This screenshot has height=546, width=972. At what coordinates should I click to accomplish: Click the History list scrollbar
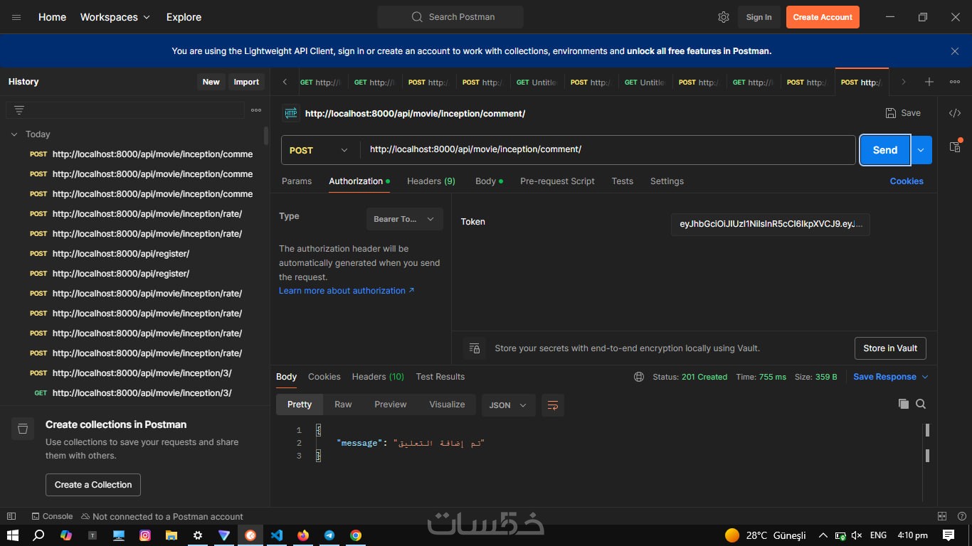266,136
